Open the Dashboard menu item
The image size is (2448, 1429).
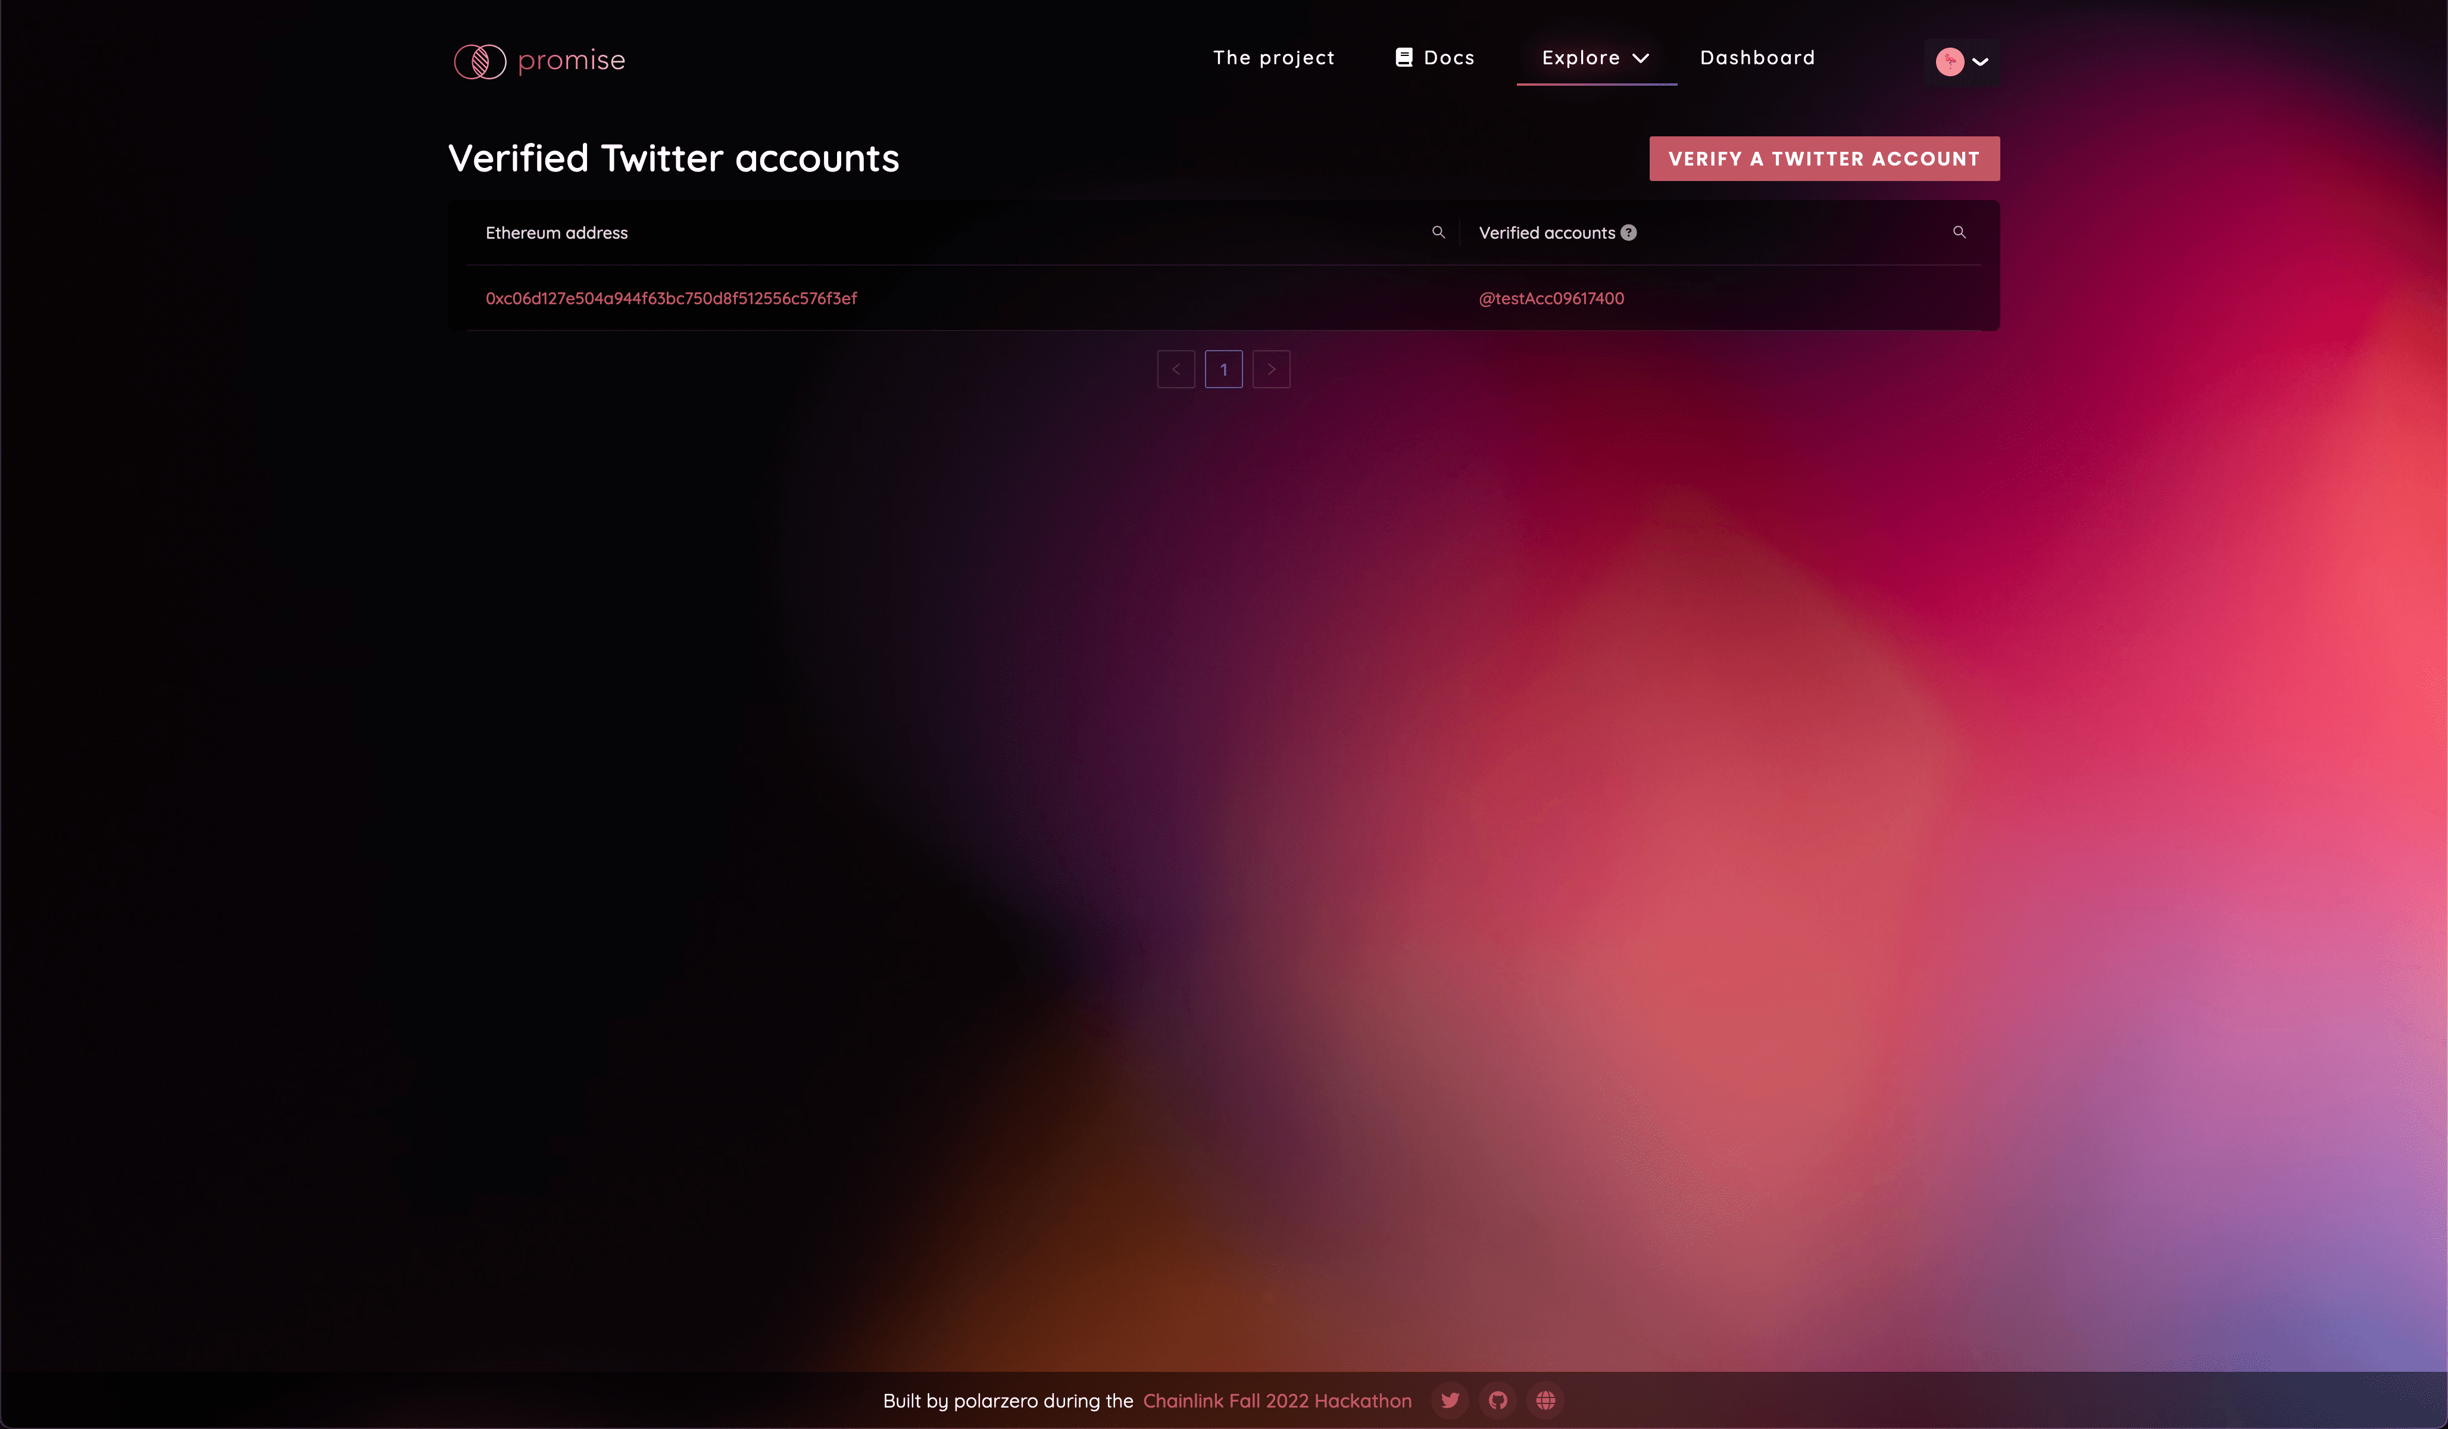tap(1756, 58)
